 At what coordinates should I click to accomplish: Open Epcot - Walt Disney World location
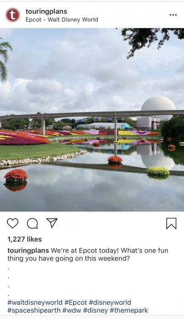[62, 20]
